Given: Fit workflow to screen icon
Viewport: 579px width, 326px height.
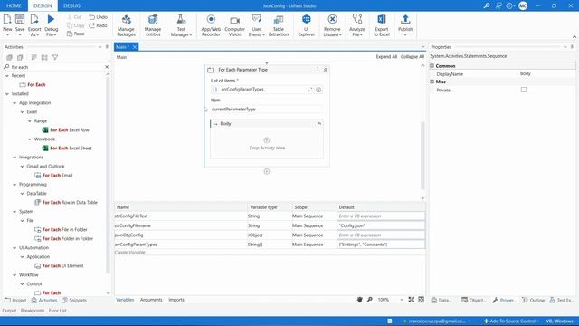Looking at the screenshot, I should click(411, 300).
